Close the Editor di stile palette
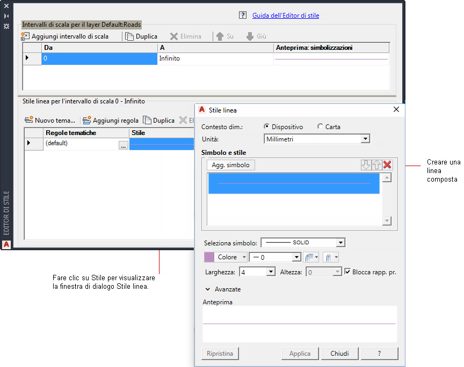This screenshot has height=367, width=464. (6, 5)
